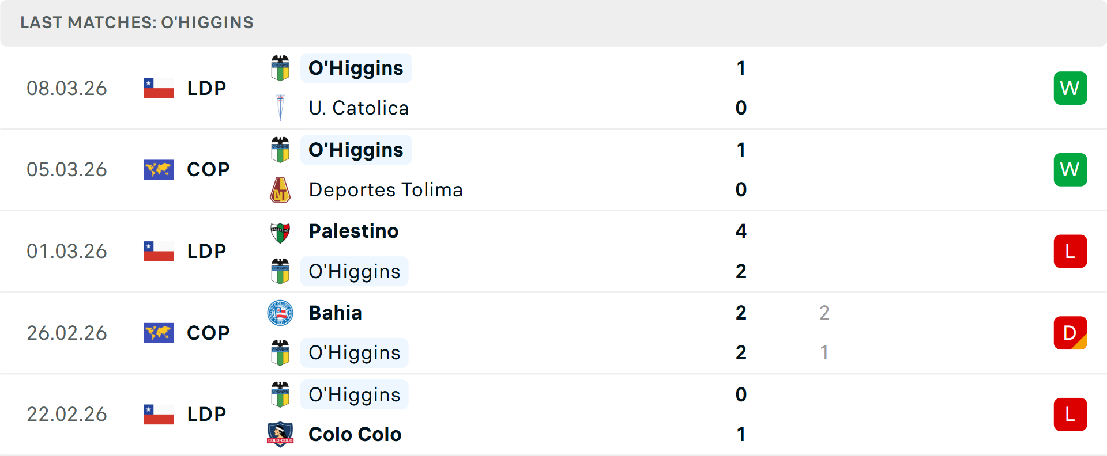Click the green W badge for 08.03.26
This screenshot has width=1107, height=456.
pos(1070,88)
